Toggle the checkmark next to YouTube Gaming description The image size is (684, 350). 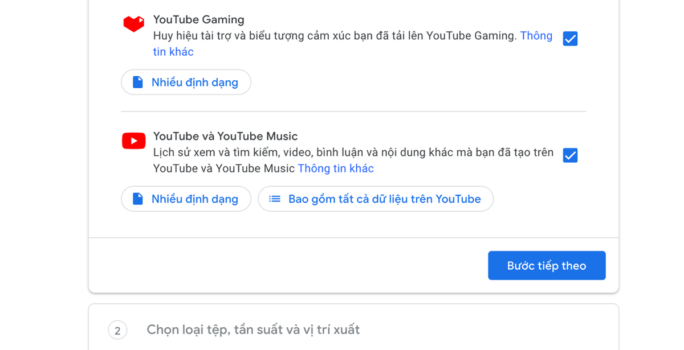(570, 39)
